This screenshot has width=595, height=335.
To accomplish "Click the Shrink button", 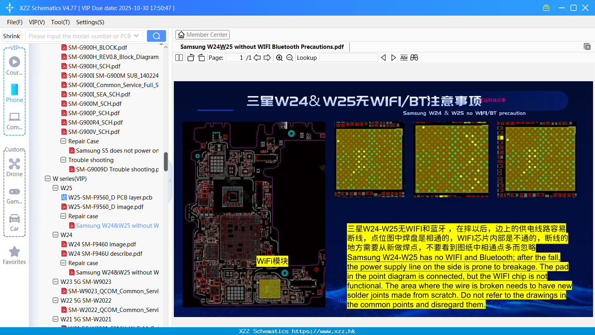I will 11,36.
